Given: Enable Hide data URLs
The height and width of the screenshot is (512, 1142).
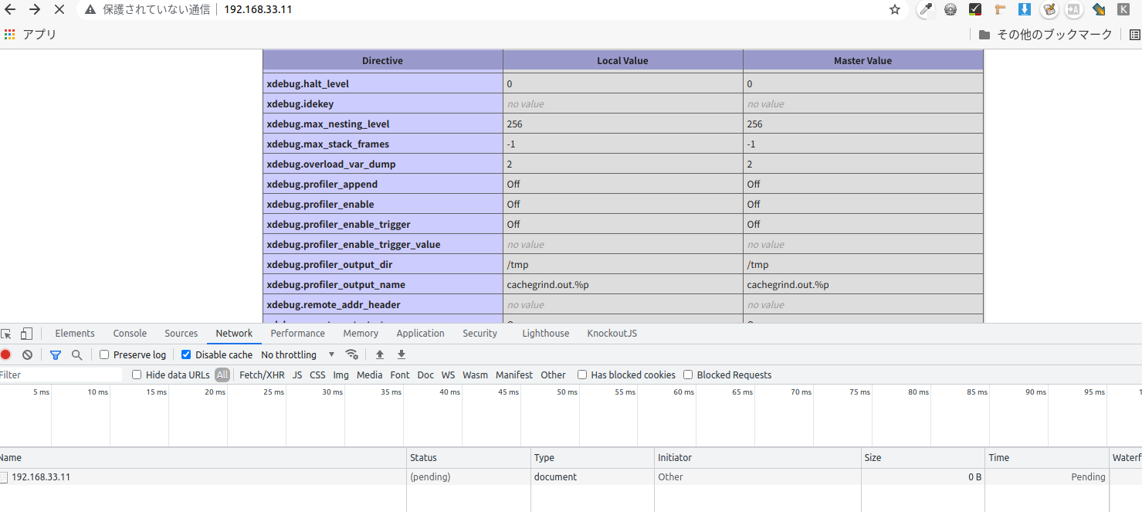Looking at the screenshot, I should tap(137, 375).
